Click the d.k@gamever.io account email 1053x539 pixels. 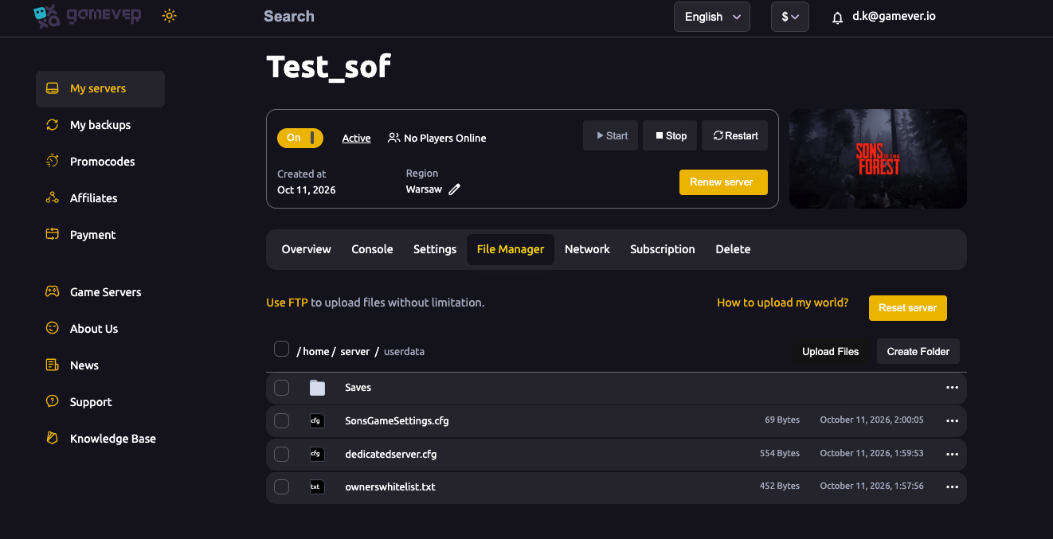coord(894,16)
